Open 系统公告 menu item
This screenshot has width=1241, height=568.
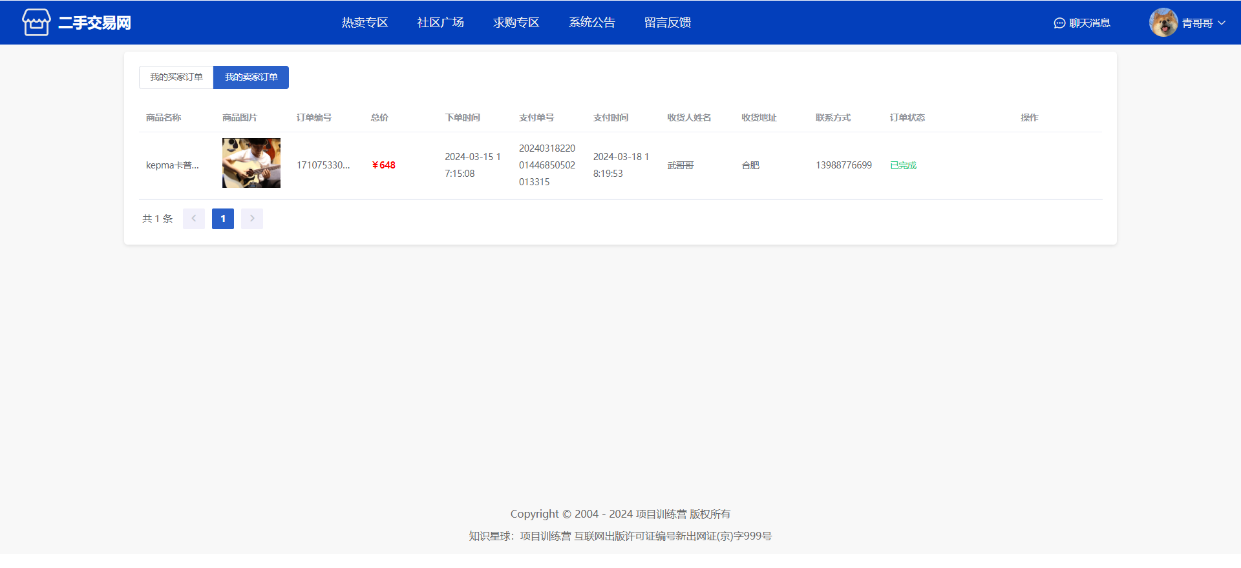(x=591, y=23)
